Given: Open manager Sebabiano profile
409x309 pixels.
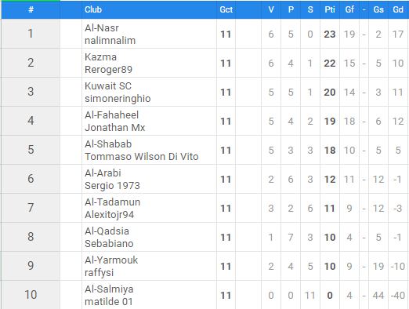Looking at the screenshot, I should point(109,244).
